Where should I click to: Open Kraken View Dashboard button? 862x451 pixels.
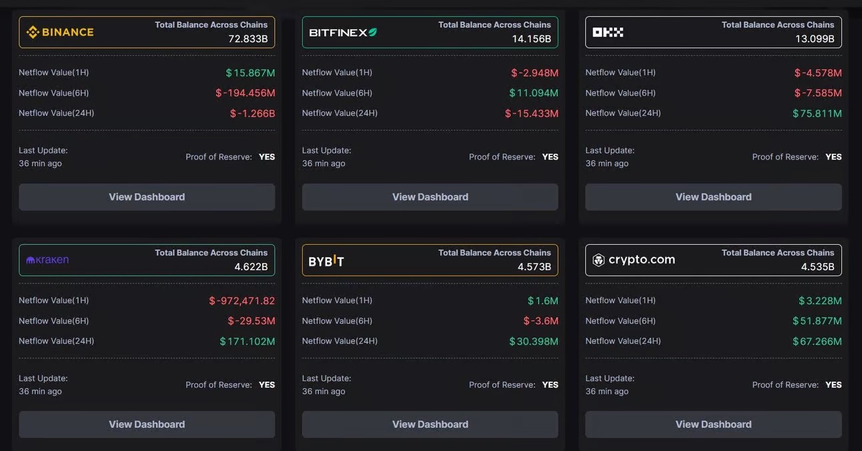coord(147,424)
